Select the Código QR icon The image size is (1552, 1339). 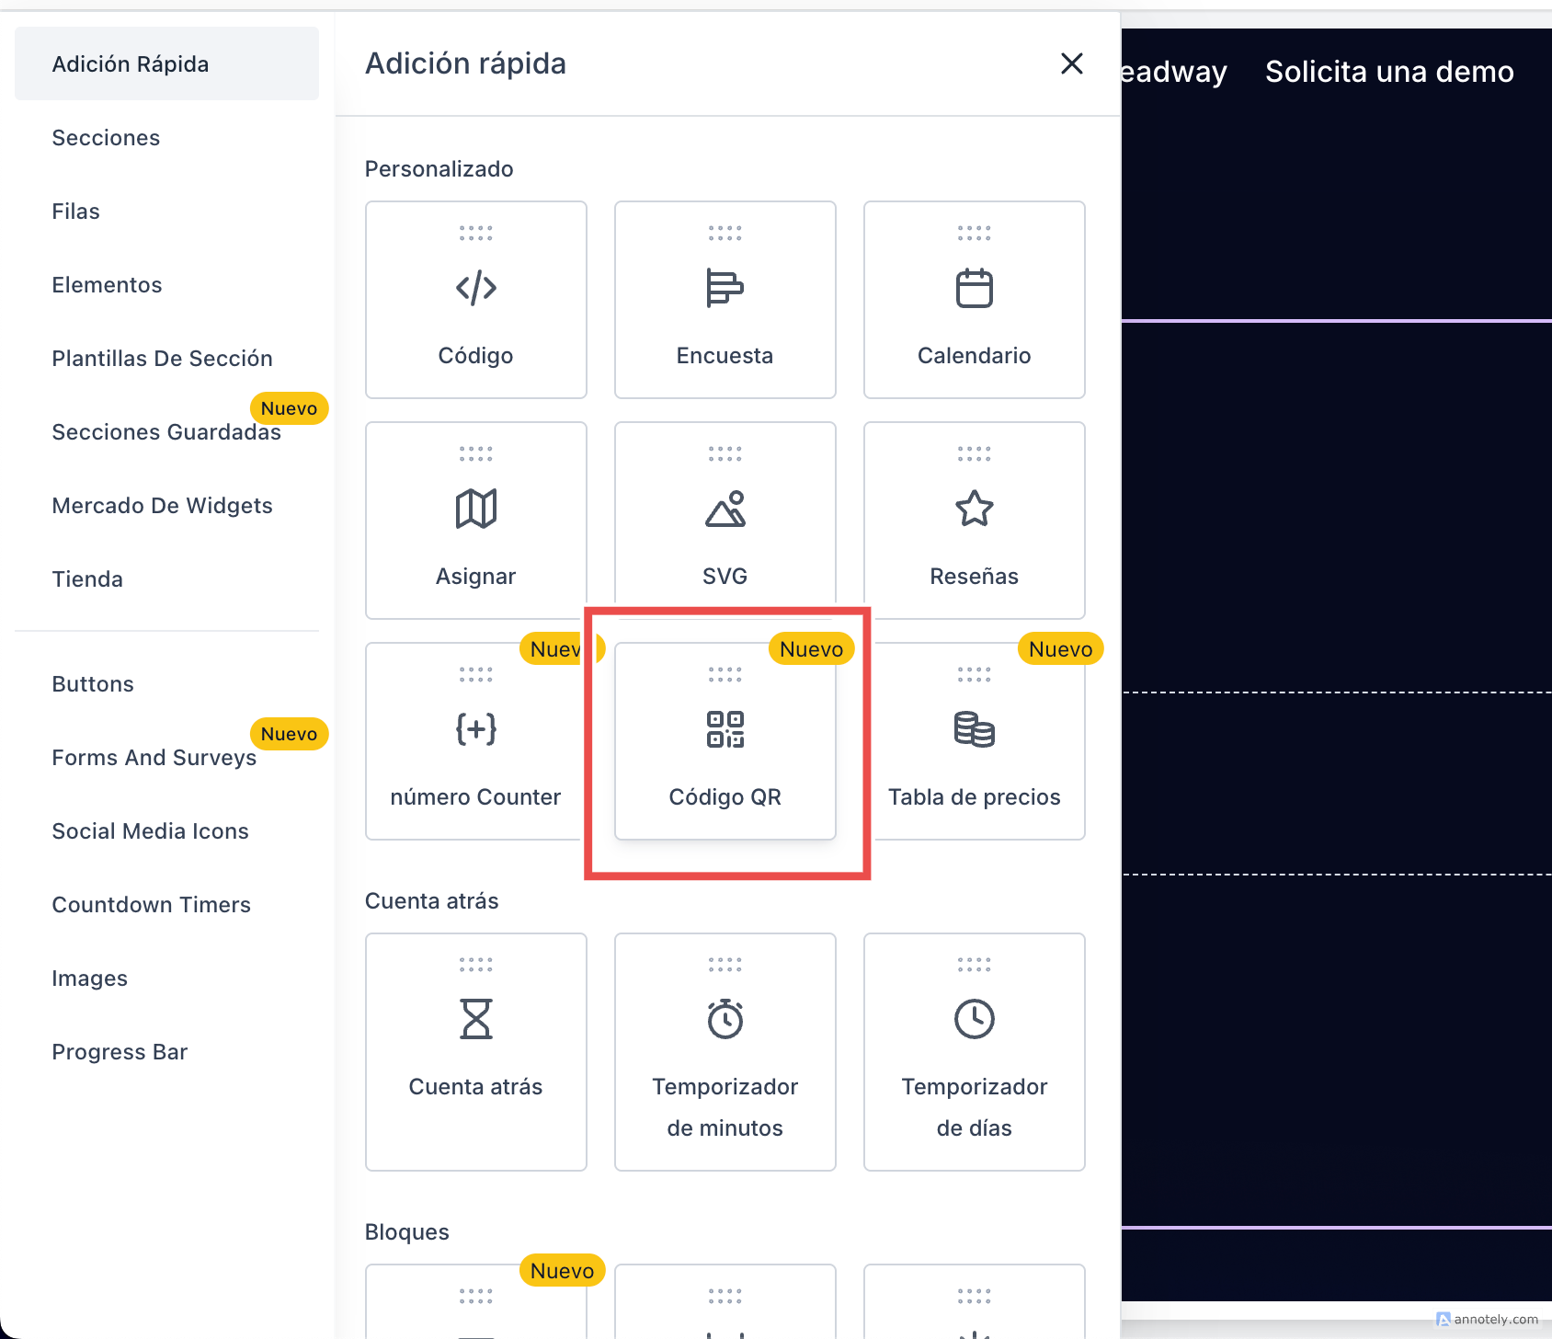click(x=725, y=729)
